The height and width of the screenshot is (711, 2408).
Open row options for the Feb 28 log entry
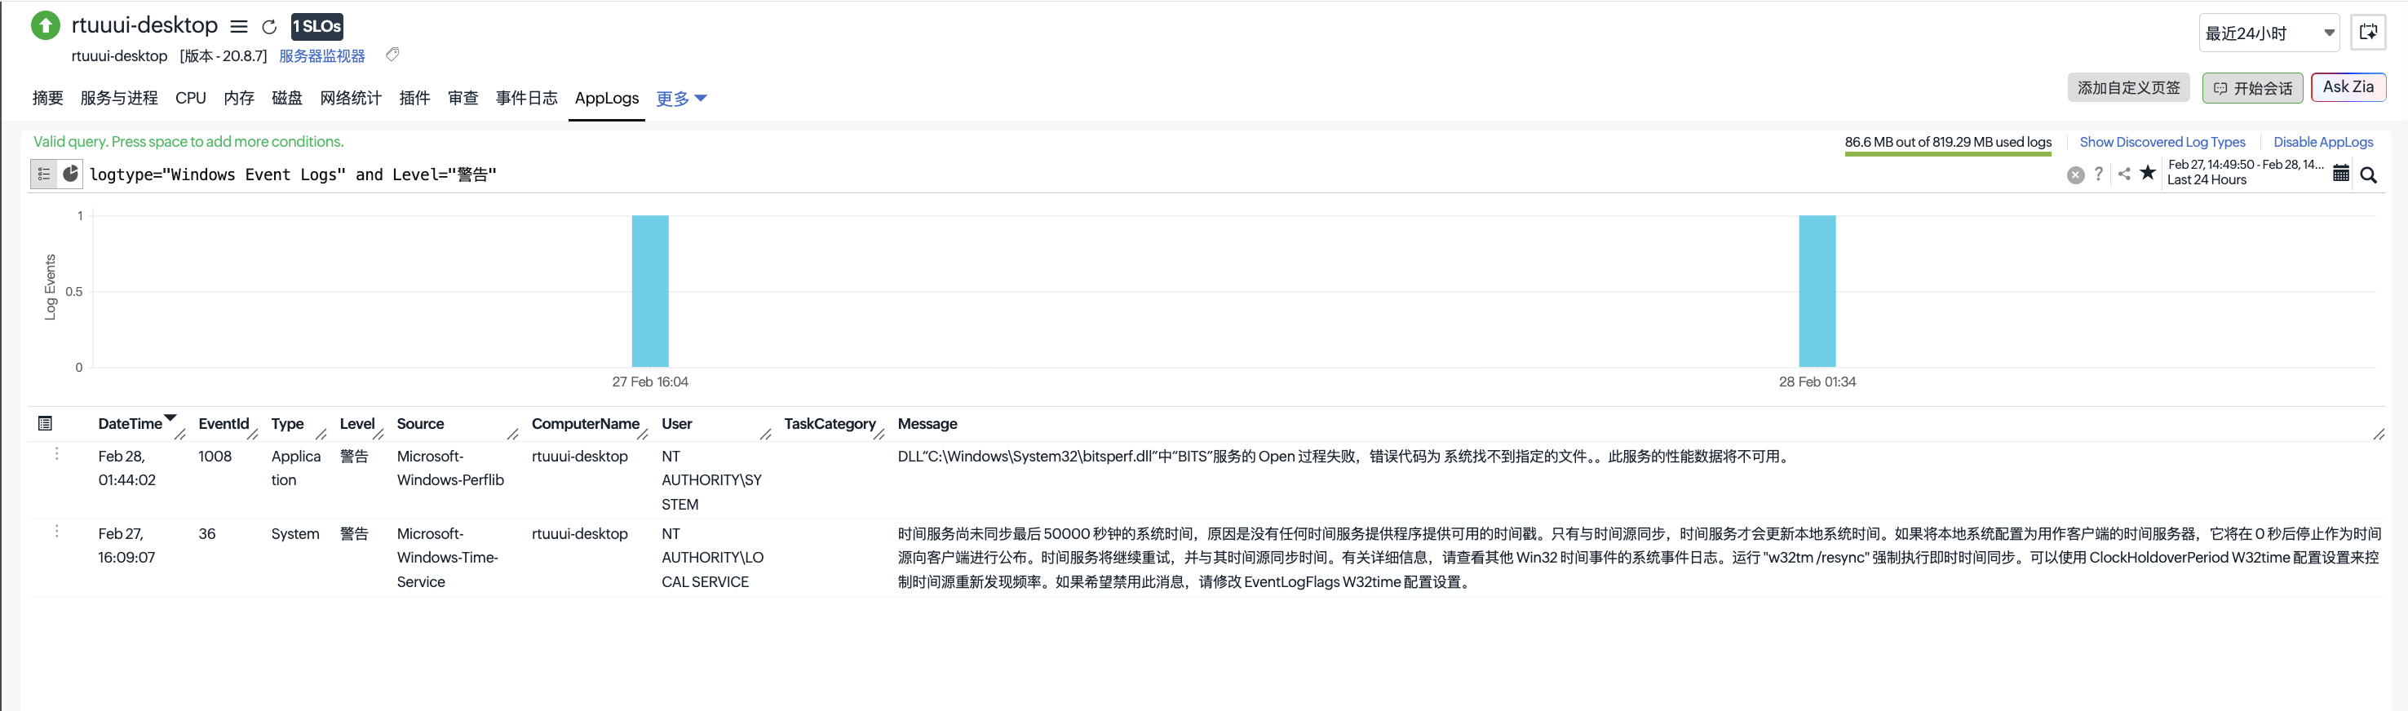point(57,454)
